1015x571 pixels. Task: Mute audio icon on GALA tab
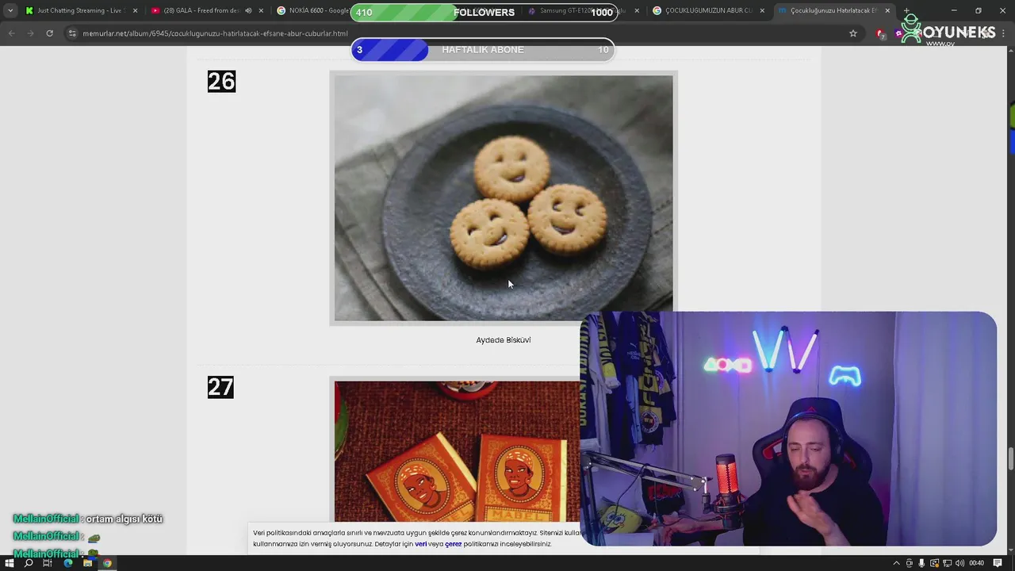248,11
